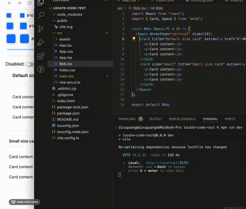Switch to the PORTS panel tab
The image size is (246, 209).
(x=230, y=119)
